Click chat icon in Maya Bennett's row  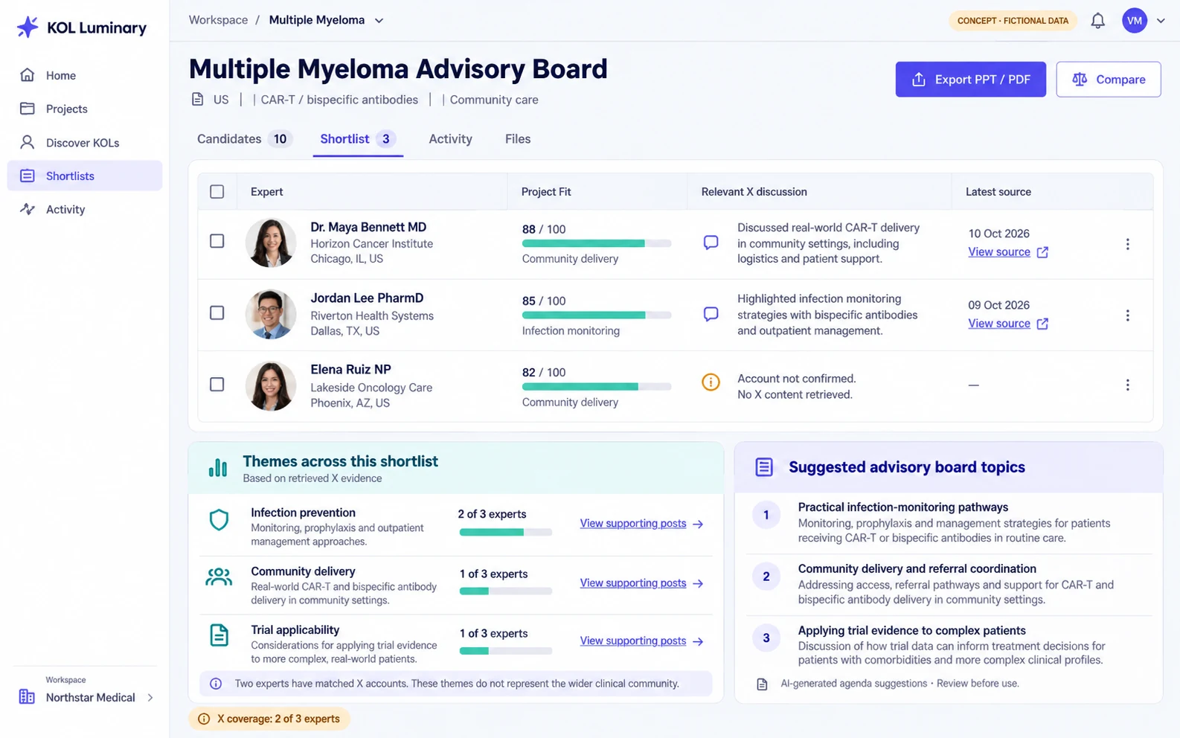pos(711,243)
